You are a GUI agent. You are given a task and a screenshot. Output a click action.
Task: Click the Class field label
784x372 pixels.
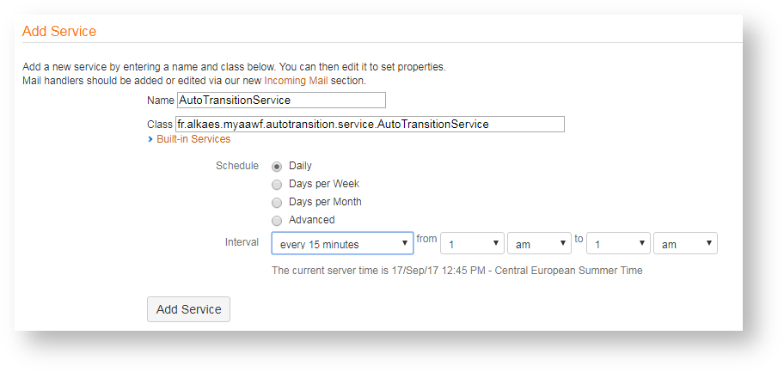click(160, 125)
